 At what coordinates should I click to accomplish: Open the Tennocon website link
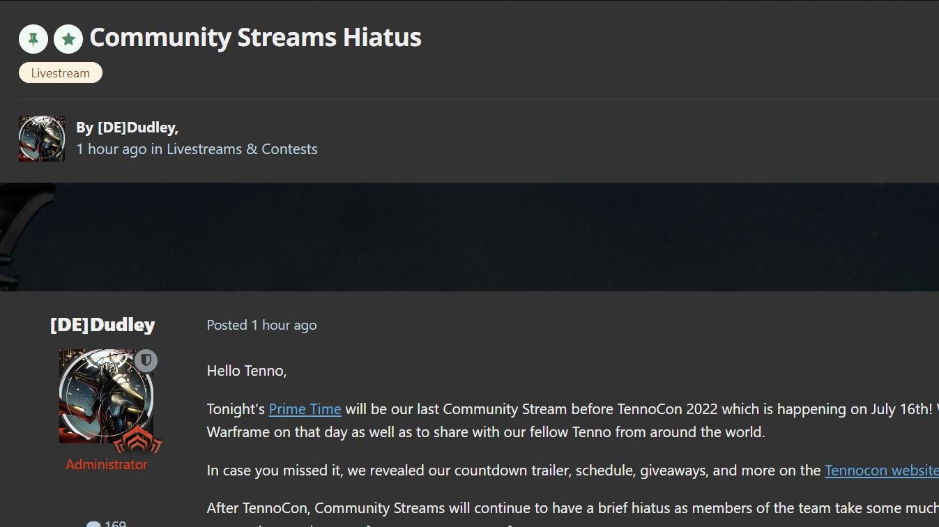coord(881,471)
